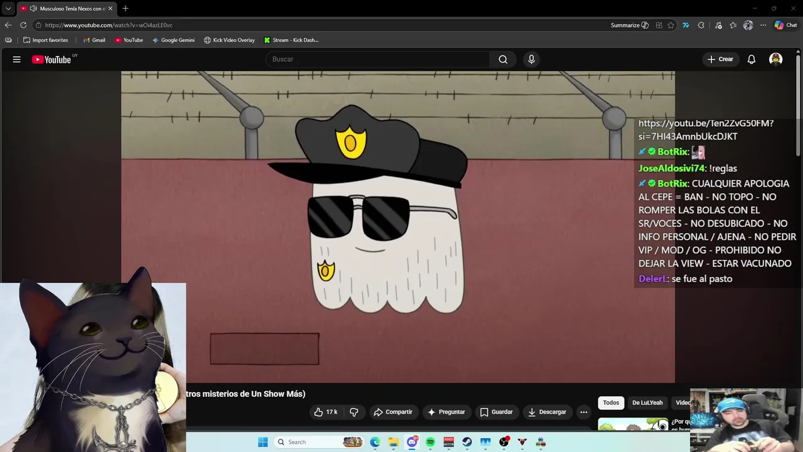Go back with the browser back arrow
803x452 pixels.
click(8, 25)
